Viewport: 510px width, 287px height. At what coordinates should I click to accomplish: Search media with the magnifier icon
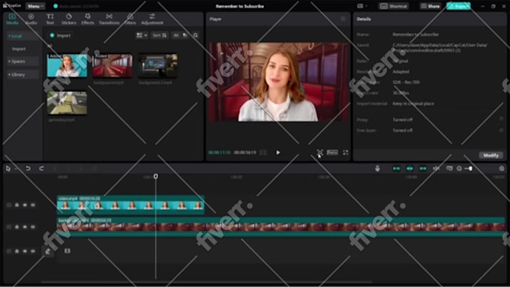pos(196,35)
